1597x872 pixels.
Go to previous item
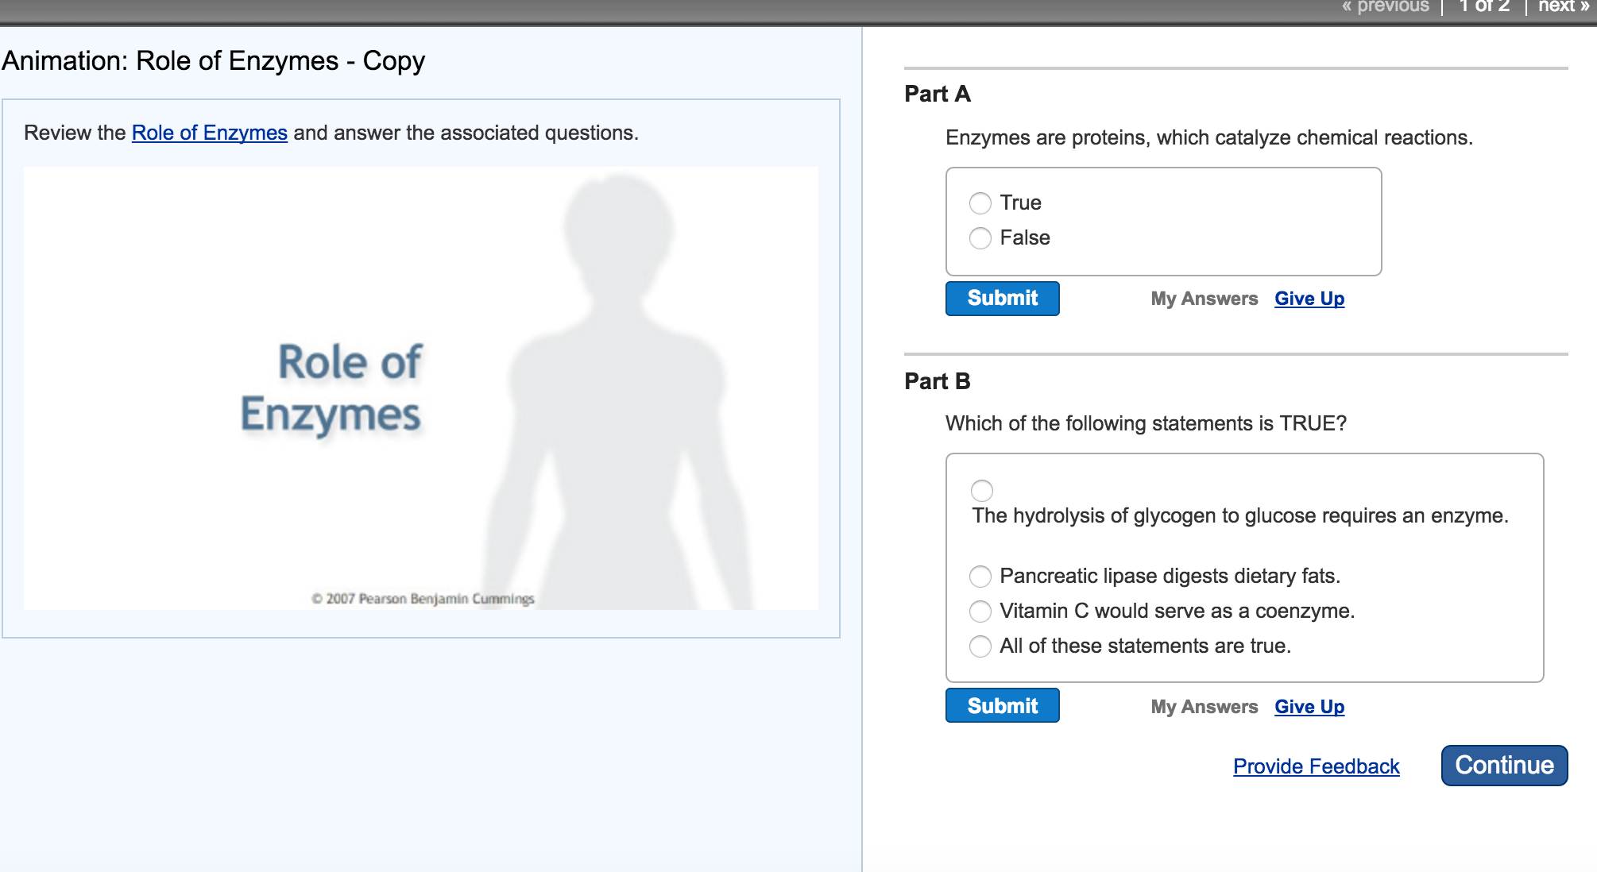click(1385, 6)
